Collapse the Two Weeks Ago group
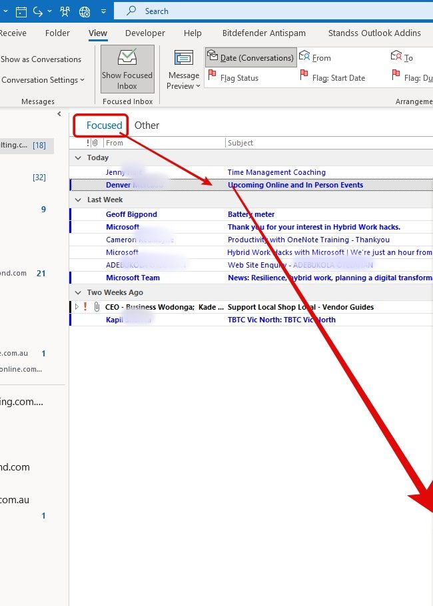The image size is (433, 606). point(79,292)
